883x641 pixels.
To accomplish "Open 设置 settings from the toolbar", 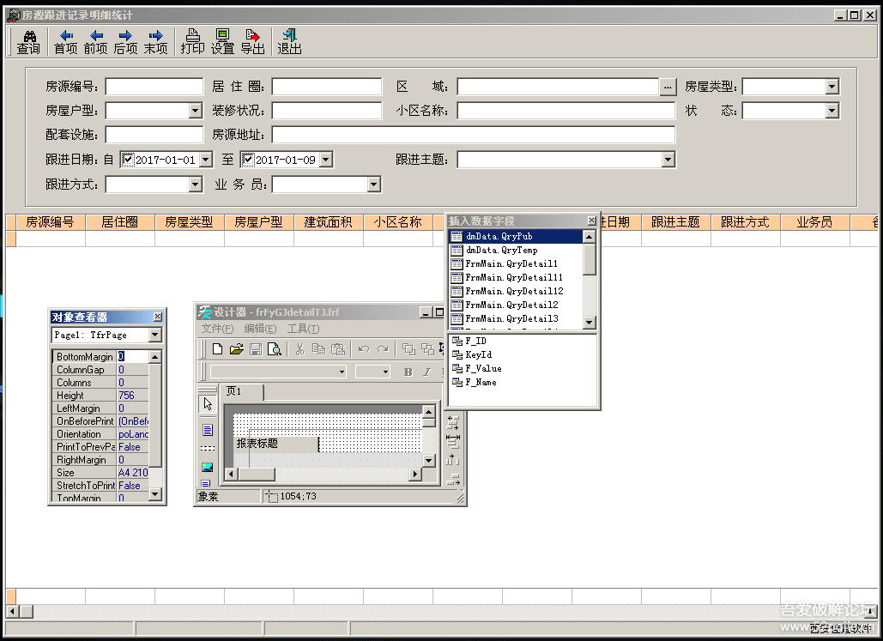I will click(x=222, y=42).
